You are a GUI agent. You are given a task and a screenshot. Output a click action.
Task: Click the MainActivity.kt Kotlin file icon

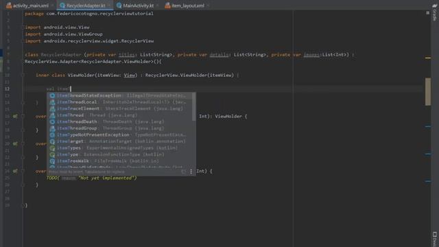[x=119, y=5]
